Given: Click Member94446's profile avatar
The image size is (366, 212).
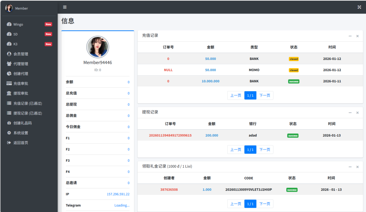Looking at the screenshot, I should [98, 47].
